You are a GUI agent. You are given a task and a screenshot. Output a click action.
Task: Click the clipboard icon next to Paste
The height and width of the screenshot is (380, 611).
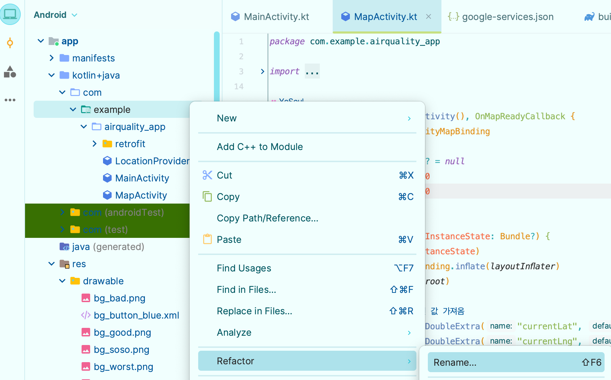click(207, 239)
